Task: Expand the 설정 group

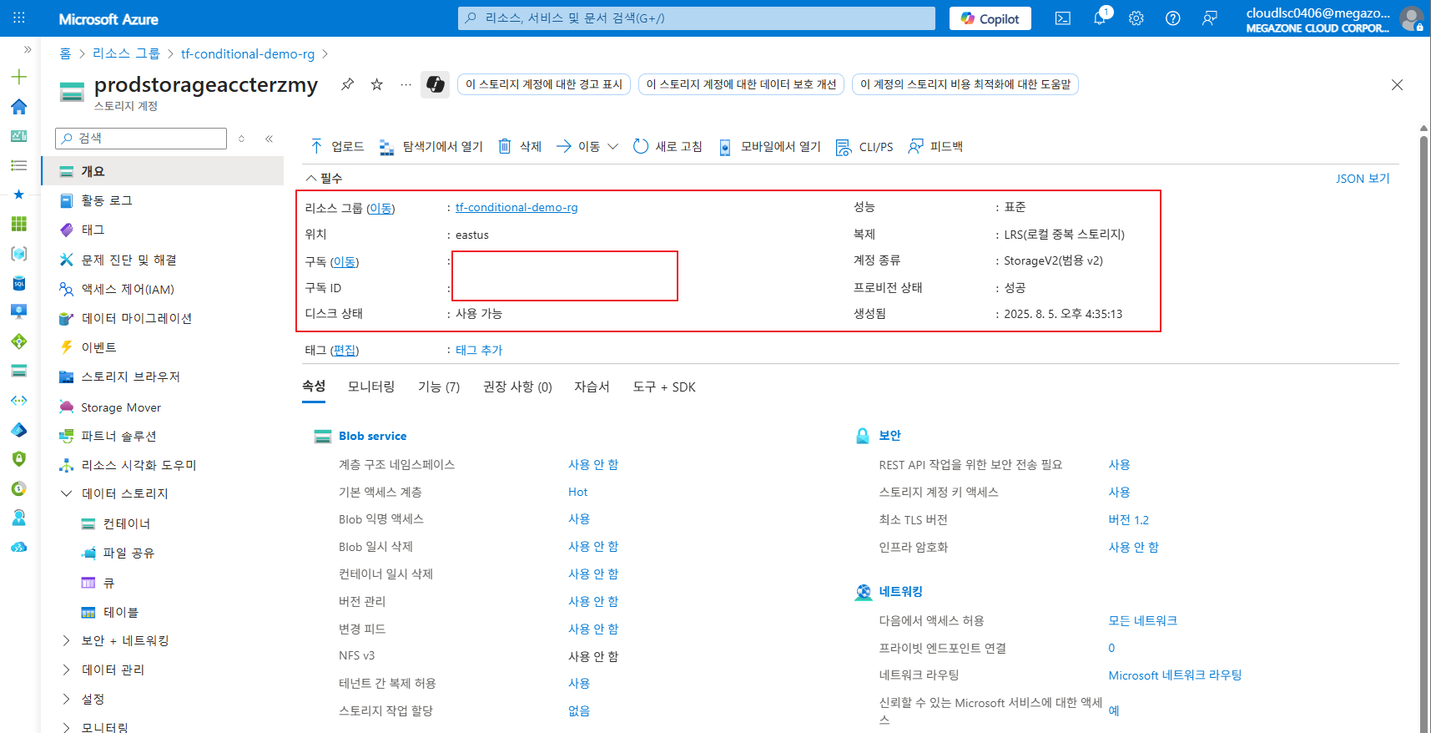Action: point(66,699)
